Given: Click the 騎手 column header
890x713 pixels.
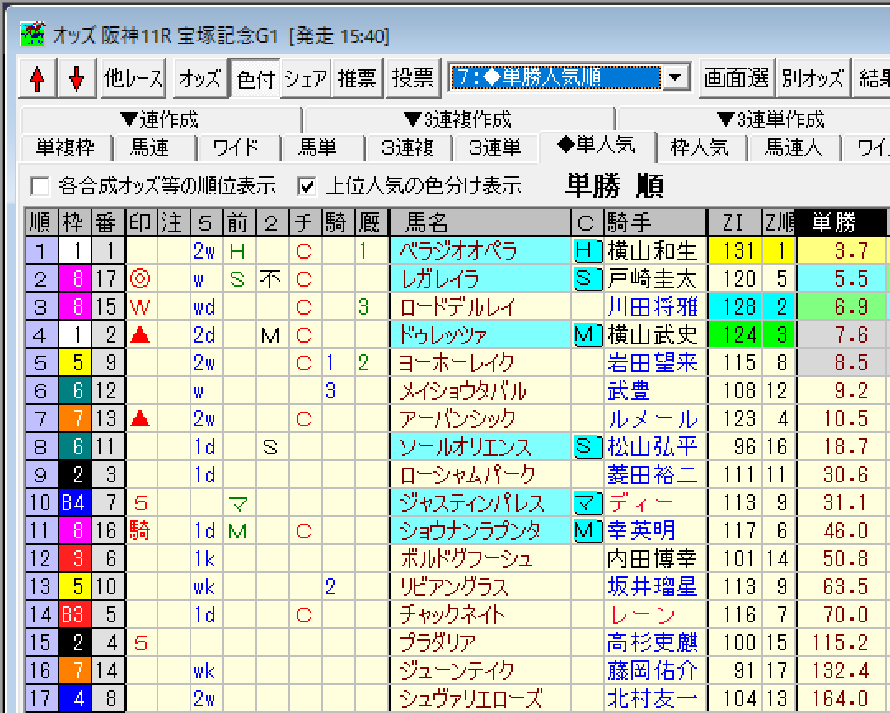Looking at the screenshot, I should coord(654,223).
